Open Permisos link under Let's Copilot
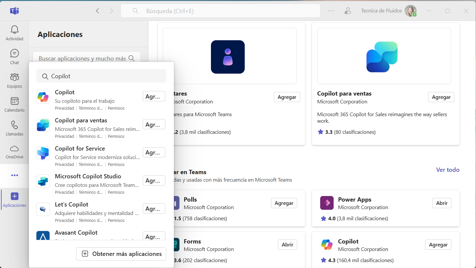476x268 pixels. click(x=116, y=221)
